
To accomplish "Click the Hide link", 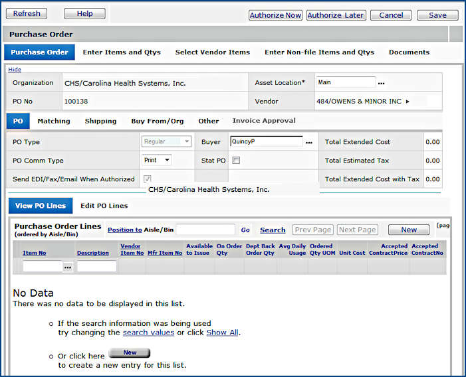I will (14, 70).
